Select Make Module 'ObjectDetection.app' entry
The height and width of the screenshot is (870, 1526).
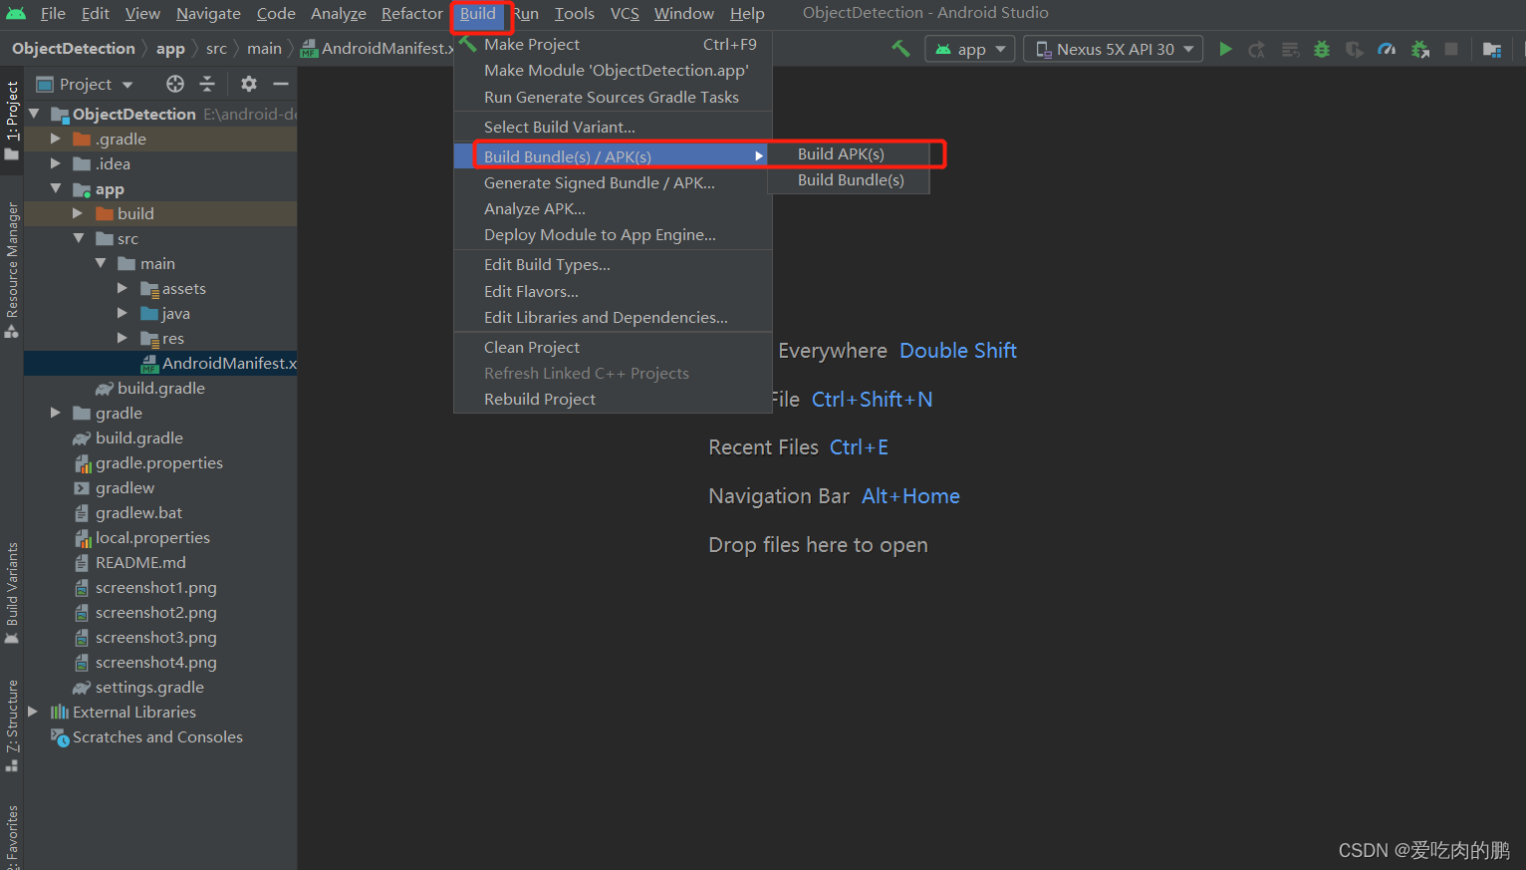pos(613,70)
